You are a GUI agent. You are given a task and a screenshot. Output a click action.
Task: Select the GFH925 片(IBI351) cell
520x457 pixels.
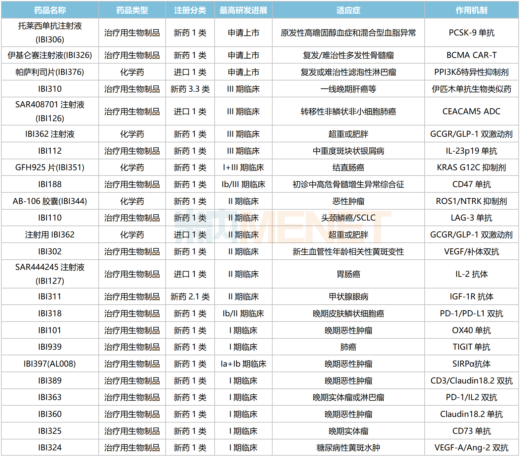(50, 167)
